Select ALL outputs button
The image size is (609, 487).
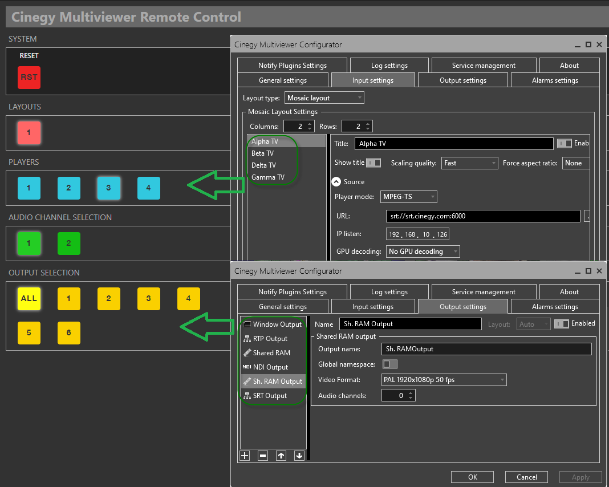coord(29,299)
